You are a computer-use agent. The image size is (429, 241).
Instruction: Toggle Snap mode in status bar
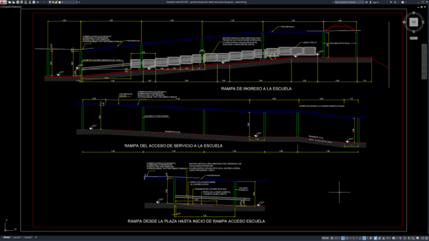(336, 238)
